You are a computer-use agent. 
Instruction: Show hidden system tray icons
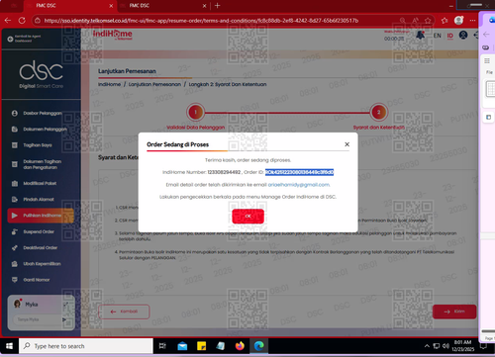(427, 346)
